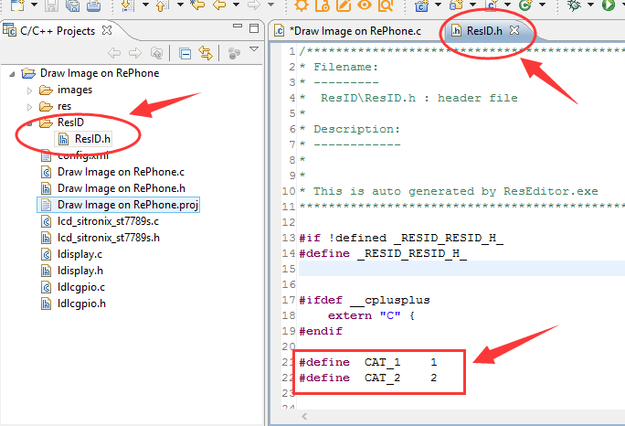The height and width of the screenshot is (426, 625).
Task: Collapse the Draw Image on RePhone project
Action: pyautogui.click(x=13, y=74)
